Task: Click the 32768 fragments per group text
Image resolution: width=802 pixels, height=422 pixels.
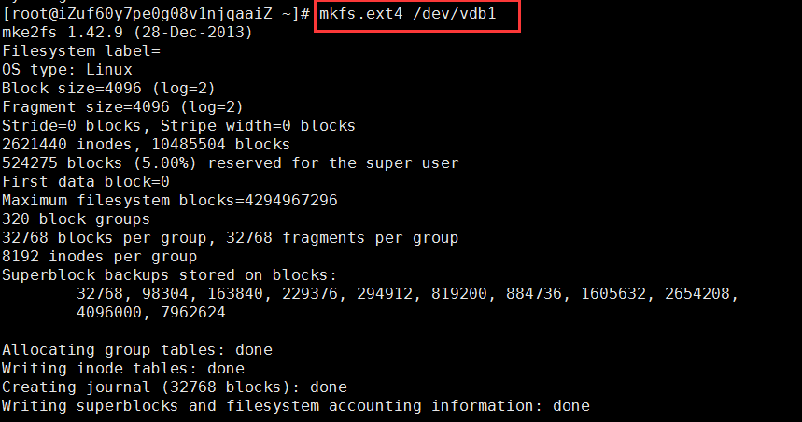Action: click(342, 238)
